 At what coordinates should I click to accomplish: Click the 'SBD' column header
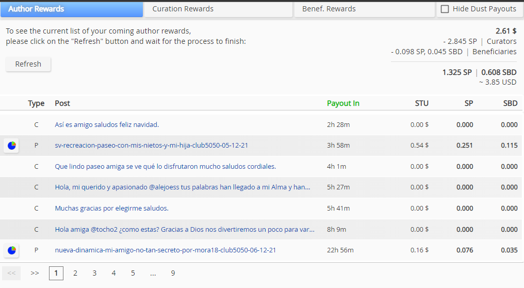(x=510, y=103)
